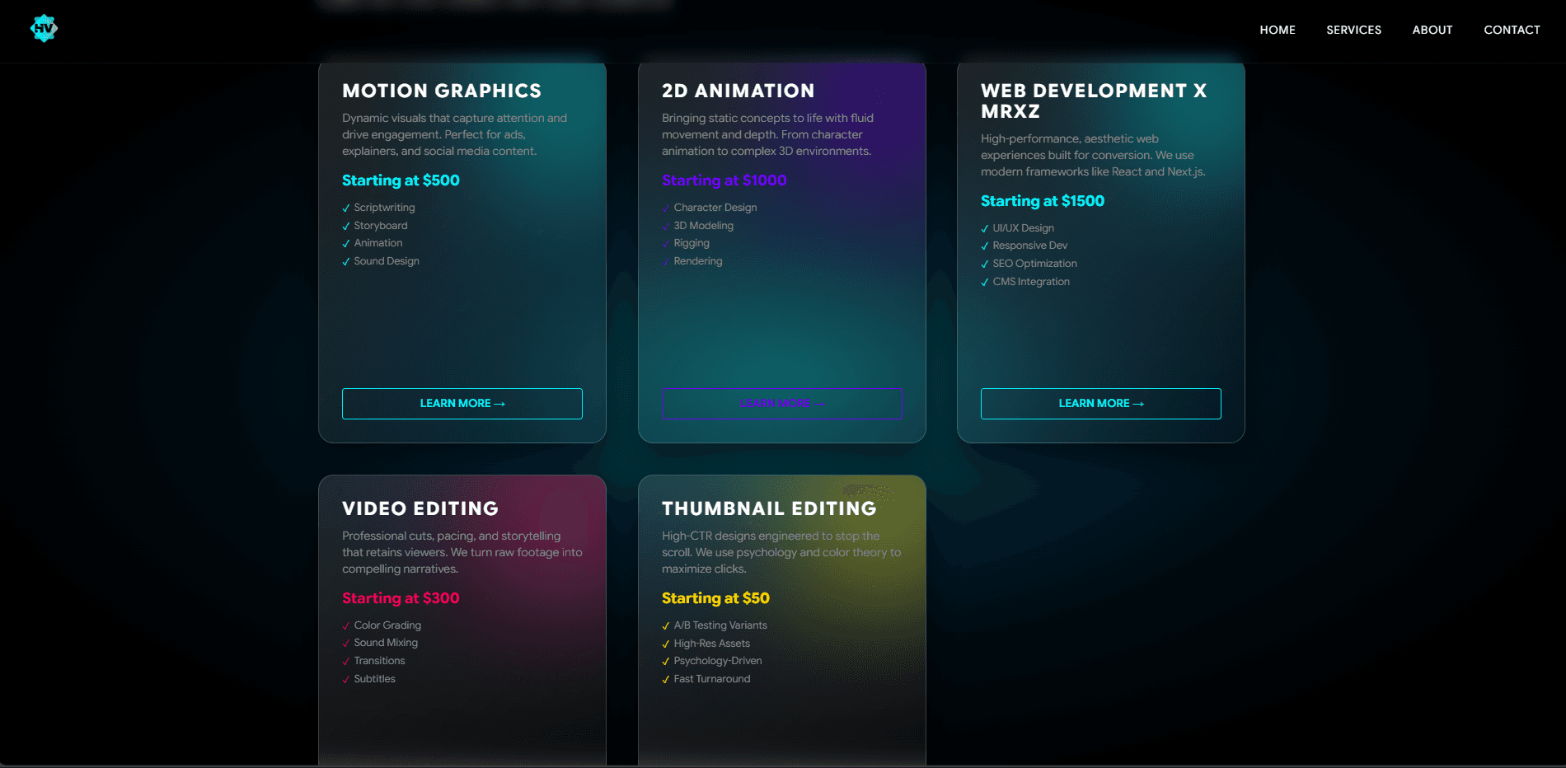The width and height of the screenshot is (1566, 768).
Task: Click the checkmark beside Scriptwriting
Action: point(345,208)
